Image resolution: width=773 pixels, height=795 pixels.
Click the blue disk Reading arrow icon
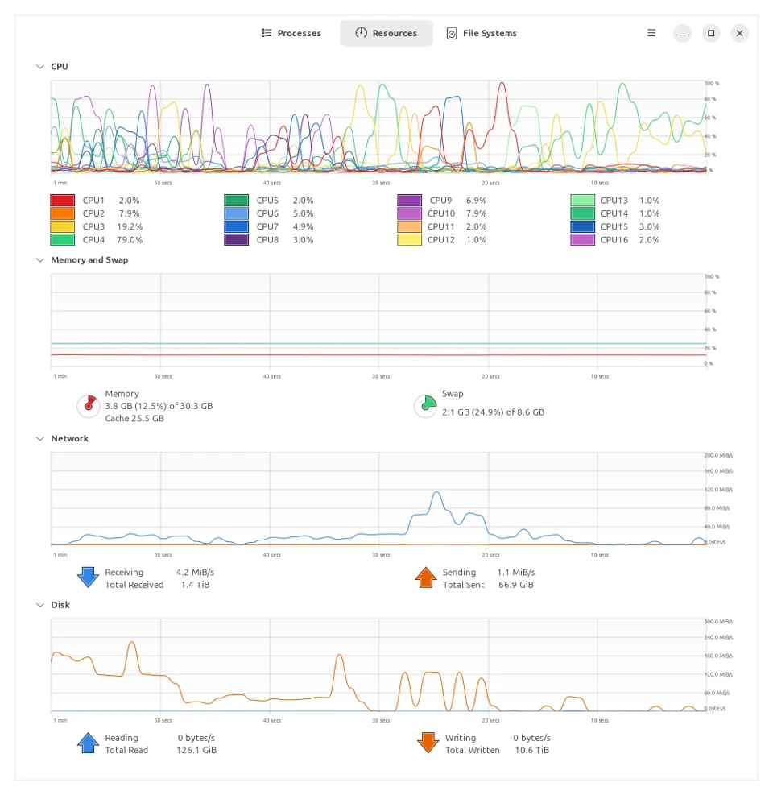89,743
